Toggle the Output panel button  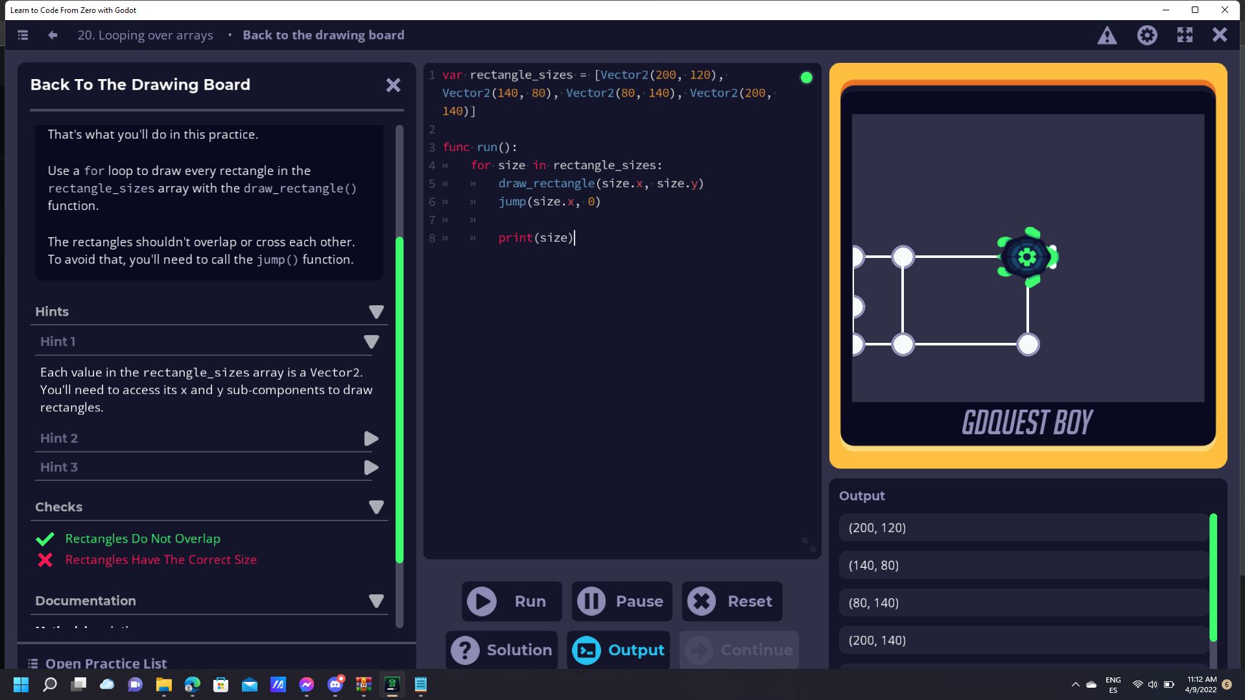(x=619, y=650)
